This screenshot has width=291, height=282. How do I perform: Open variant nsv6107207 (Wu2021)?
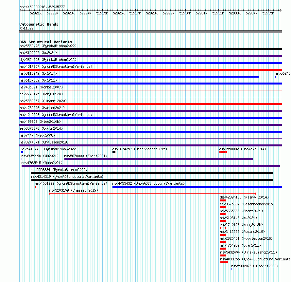point(38,53)
